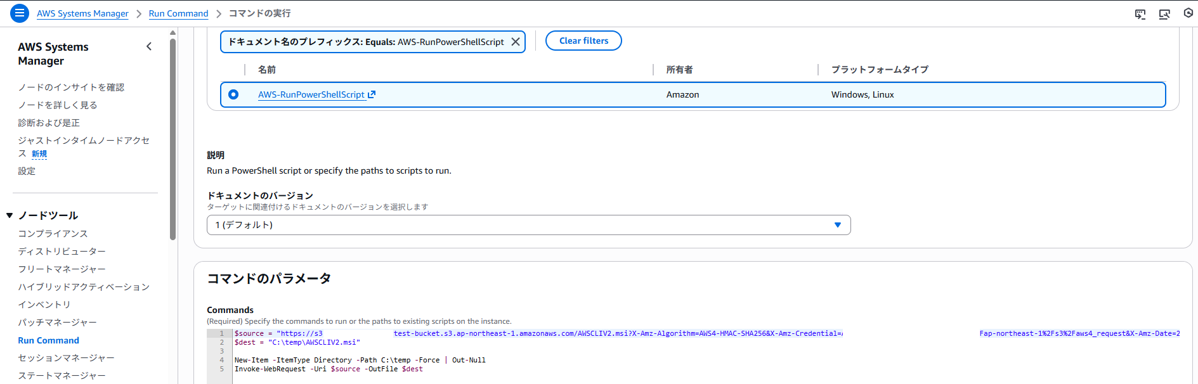Remove the AWS-RunPowerShellScript filter with X
The height and width of the screenshot is (384, 1198).
point(516,42)
